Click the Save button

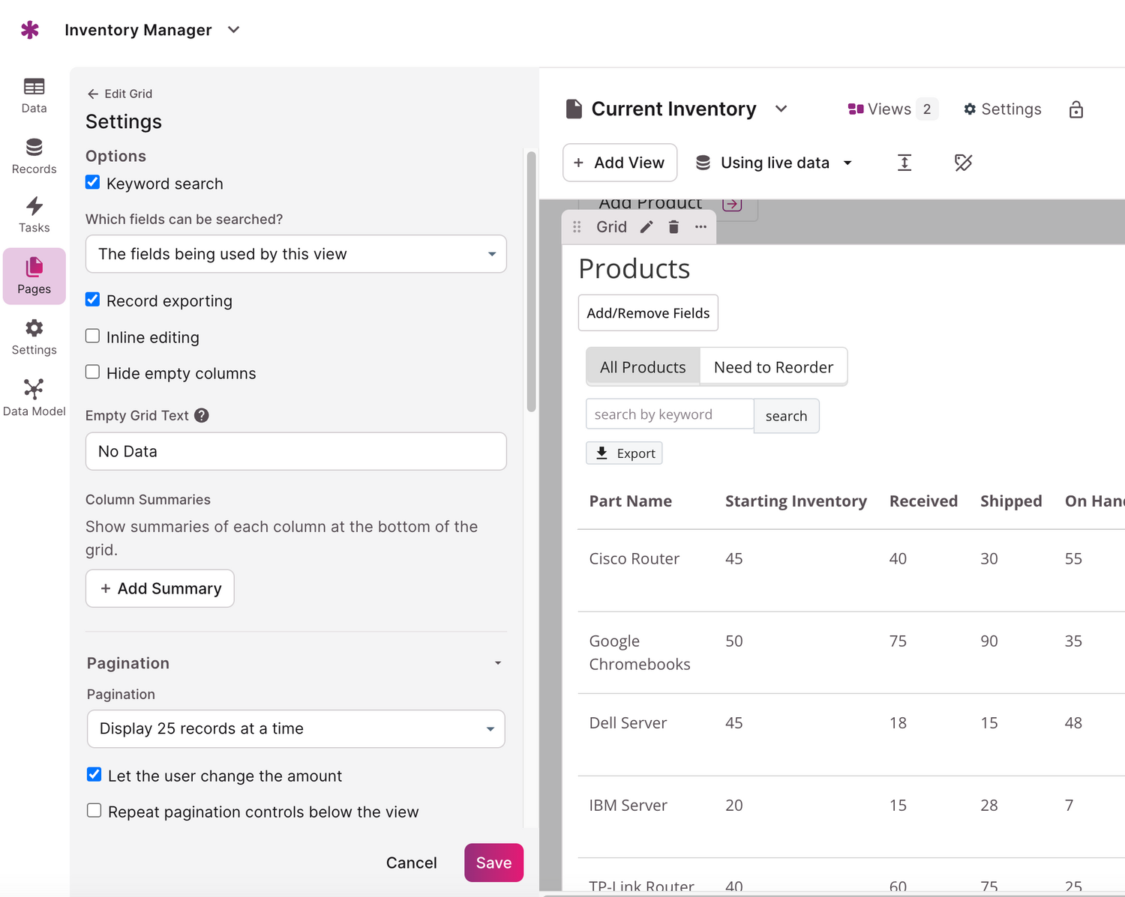coord(493,863)
